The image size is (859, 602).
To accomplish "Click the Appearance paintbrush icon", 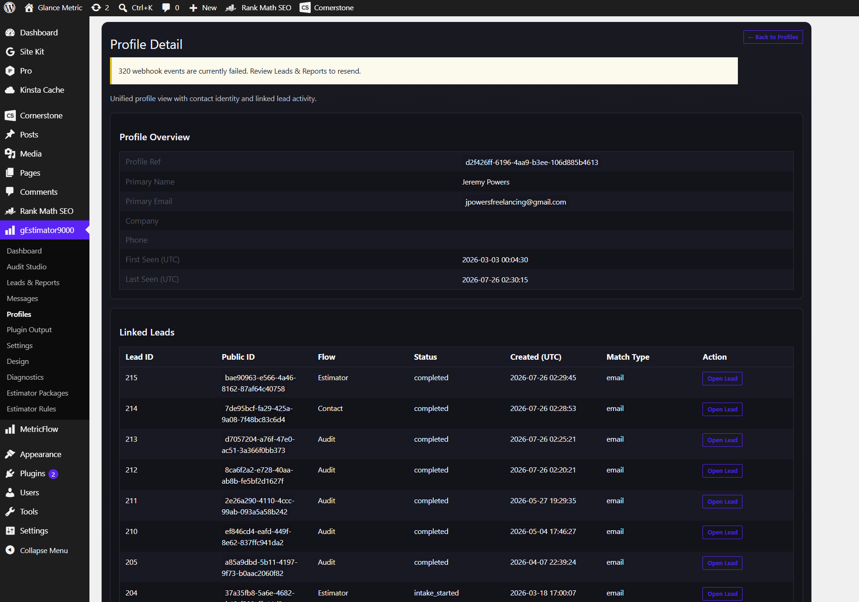I will 10,454.
